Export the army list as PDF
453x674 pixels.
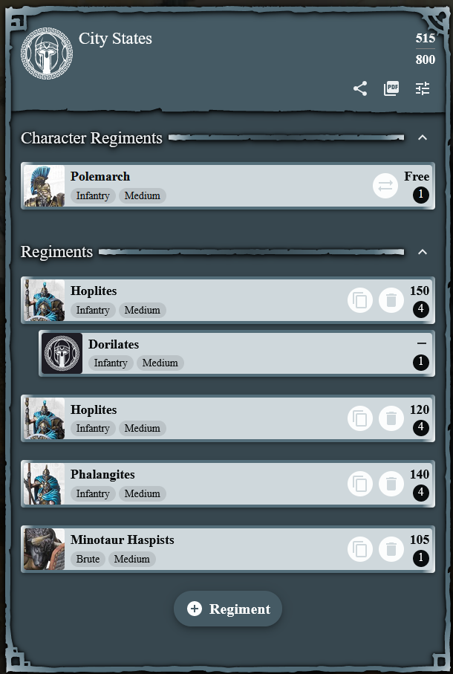pyautogui.click(x=391, y=88)
